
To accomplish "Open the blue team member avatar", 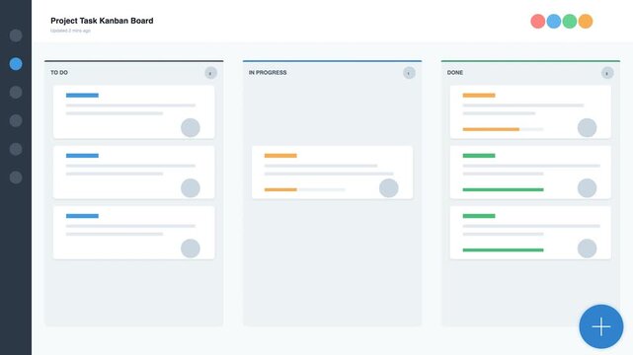I will click(x=553, y=22).
